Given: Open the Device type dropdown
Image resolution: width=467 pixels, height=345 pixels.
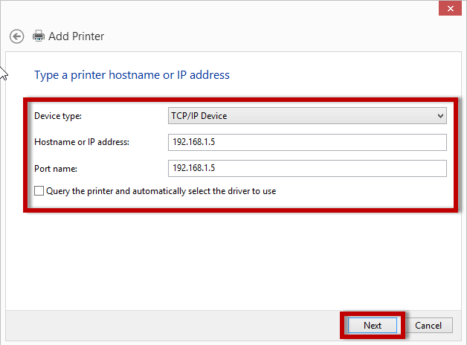Looking at the screenshot, I should pos(306,116).
